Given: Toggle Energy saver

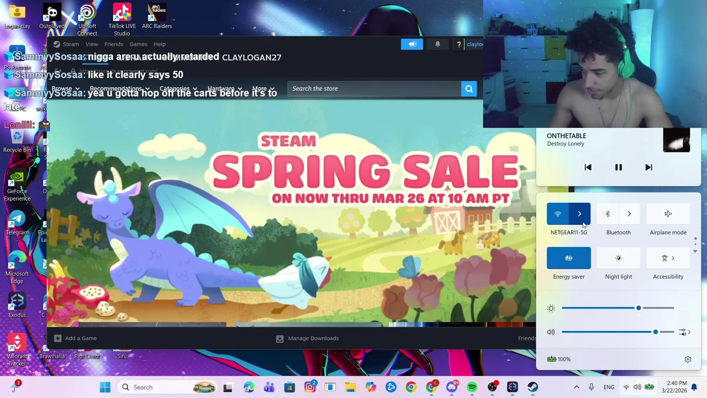Looking at the screenshot, I should coord(568,258).
